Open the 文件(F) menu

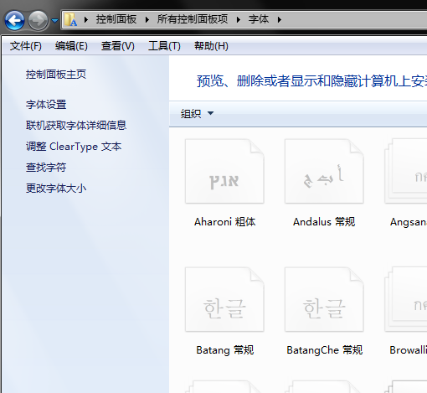(26, 46)
